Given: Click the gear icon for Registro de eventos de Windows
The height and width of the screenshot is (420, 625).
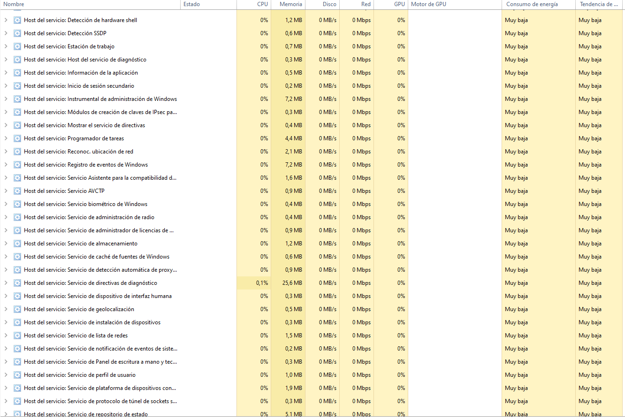Looking at the screenshot, I should click(x=17, y=165).
